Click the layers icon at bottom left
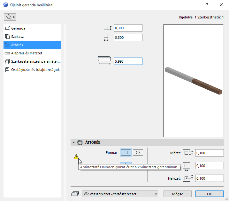The height and width of the screenshot is (201, 229). tap(75, 194)
